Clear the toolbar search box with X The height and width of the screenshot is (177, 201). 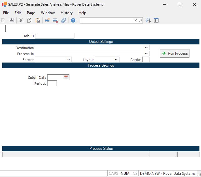tap(136, 20)
